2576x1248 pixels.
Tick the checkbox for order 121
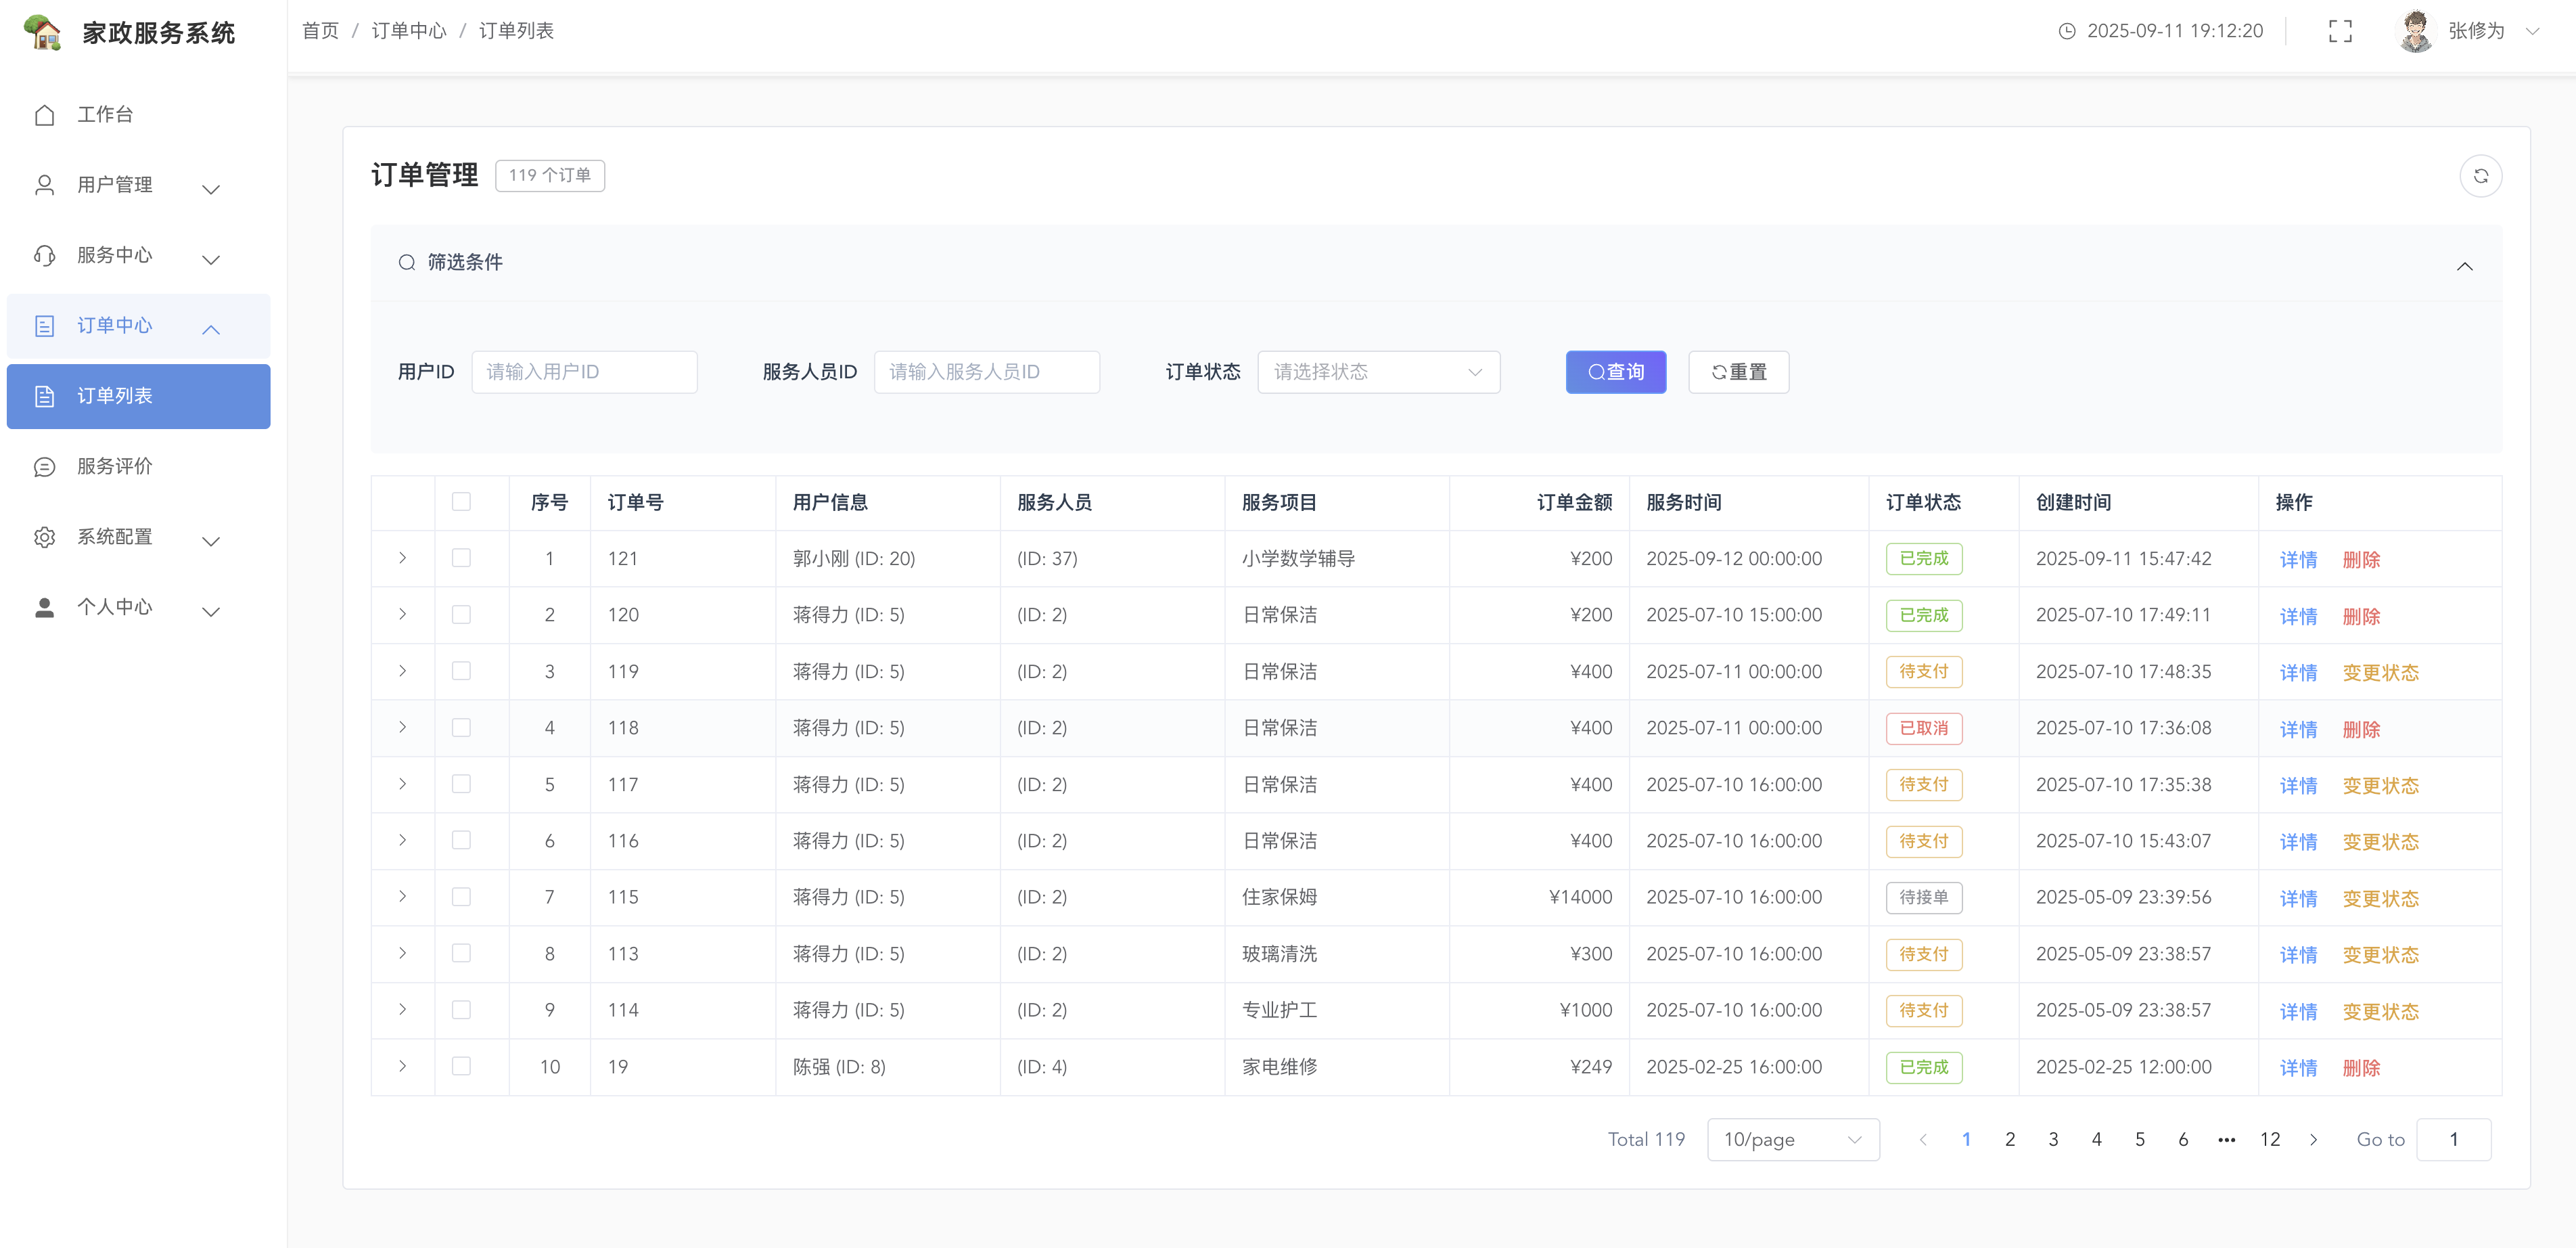[461, 558]
